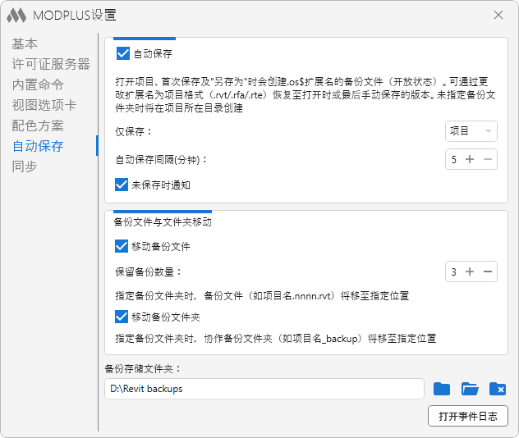519x438 pixels.
Task: Toggle the 未保存时通知 checkbox
Action: (122, 185)
